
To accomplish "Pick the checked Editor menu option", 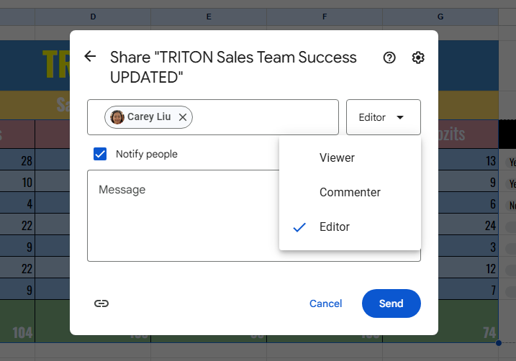I will 335,227.
